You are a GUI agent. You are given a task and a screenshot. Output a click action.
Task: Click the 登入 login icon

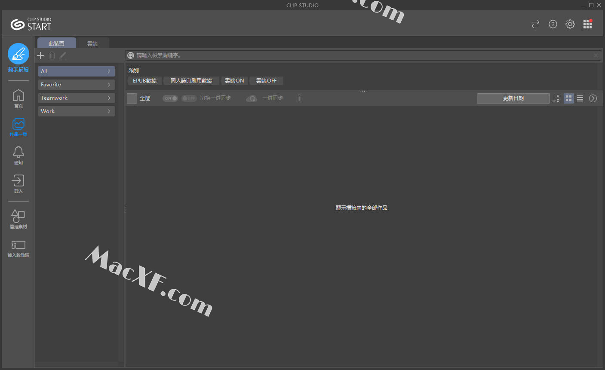point(18,183)
